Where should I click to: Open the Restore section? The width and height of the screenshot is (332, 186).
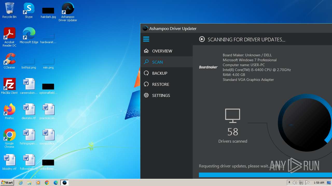(x=167, y=84)
